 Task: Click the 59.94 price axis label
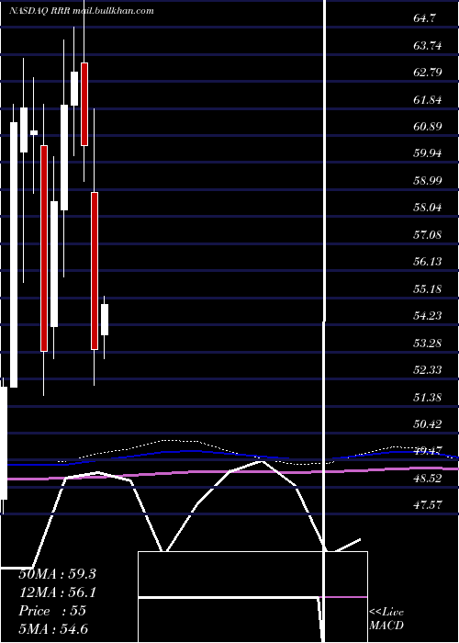[x=428, y=153]
